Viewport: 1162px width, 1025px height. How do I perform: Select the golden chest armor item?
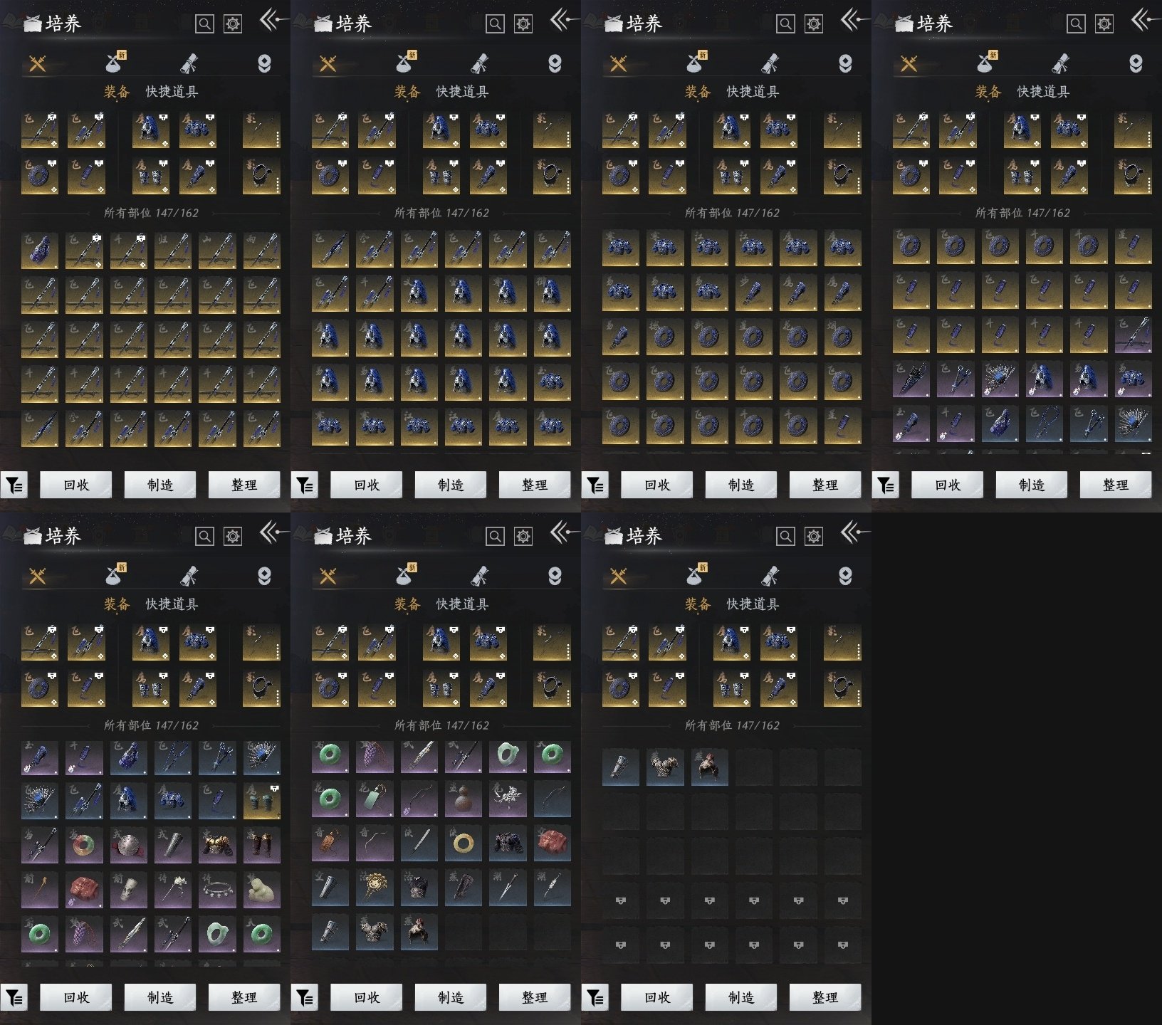coord(217,845)
